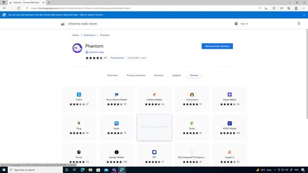Viewport: 308px width, 173px height.
Task: Open the Argent X extension icon
Action: [230, 152]
